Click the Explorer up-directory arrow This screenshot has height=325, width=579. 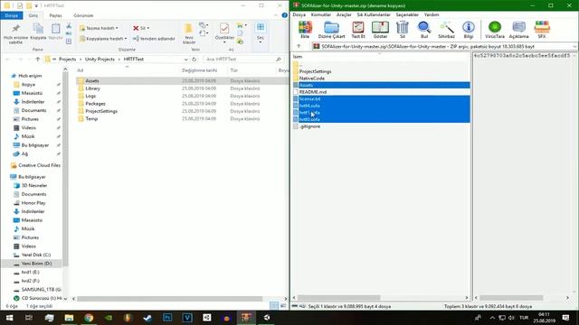[38, 59]
